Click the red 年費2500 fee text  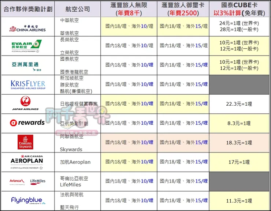pos(183,13)
